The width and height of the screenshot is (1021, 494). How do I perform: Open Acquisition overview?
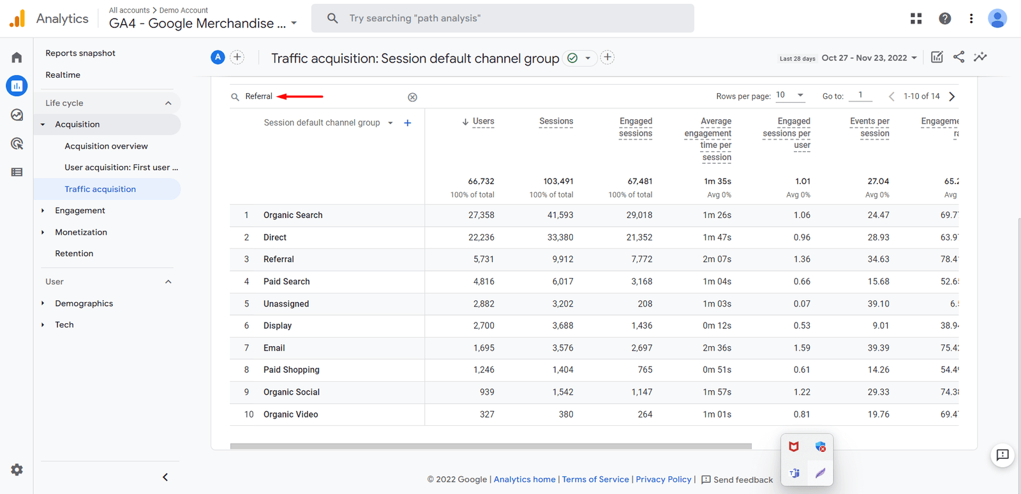(x=106, y=146)
